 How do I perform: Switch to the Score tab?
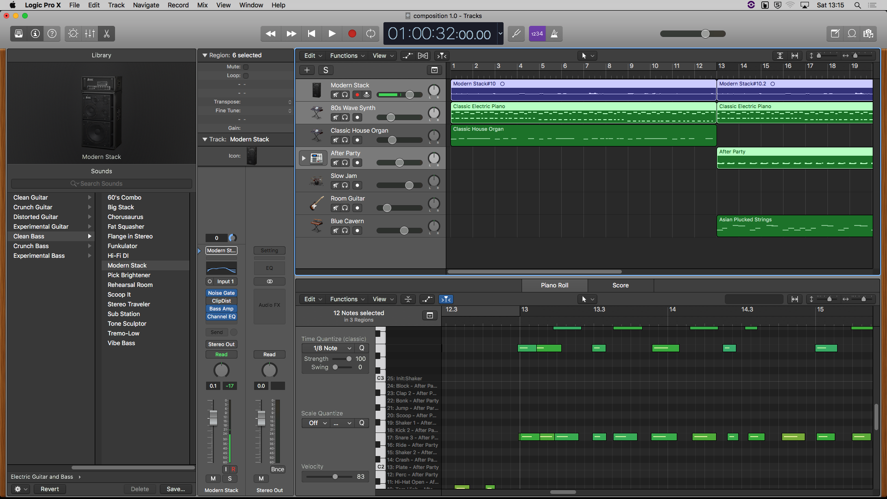[620, 286]
